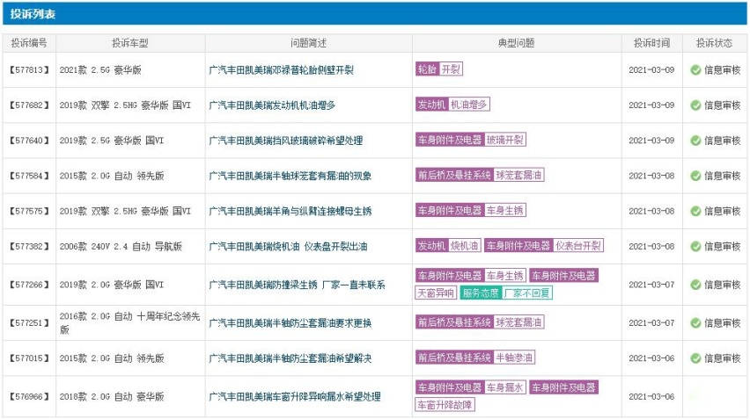Click green check icon in row 577584
750x419 pixels.
click(x=695, y=176)
